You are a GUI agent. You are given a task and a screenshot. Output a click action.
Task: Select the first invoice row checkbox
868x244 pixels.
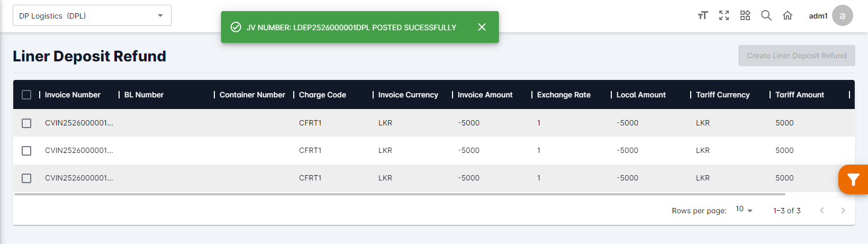click(x=26, y=123)
